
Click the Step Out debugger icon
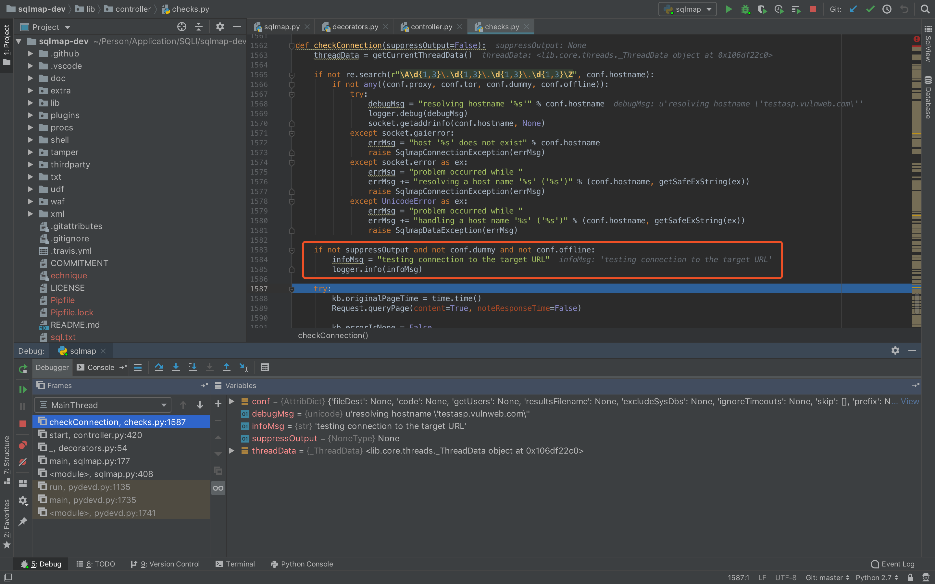coord(226,367)
